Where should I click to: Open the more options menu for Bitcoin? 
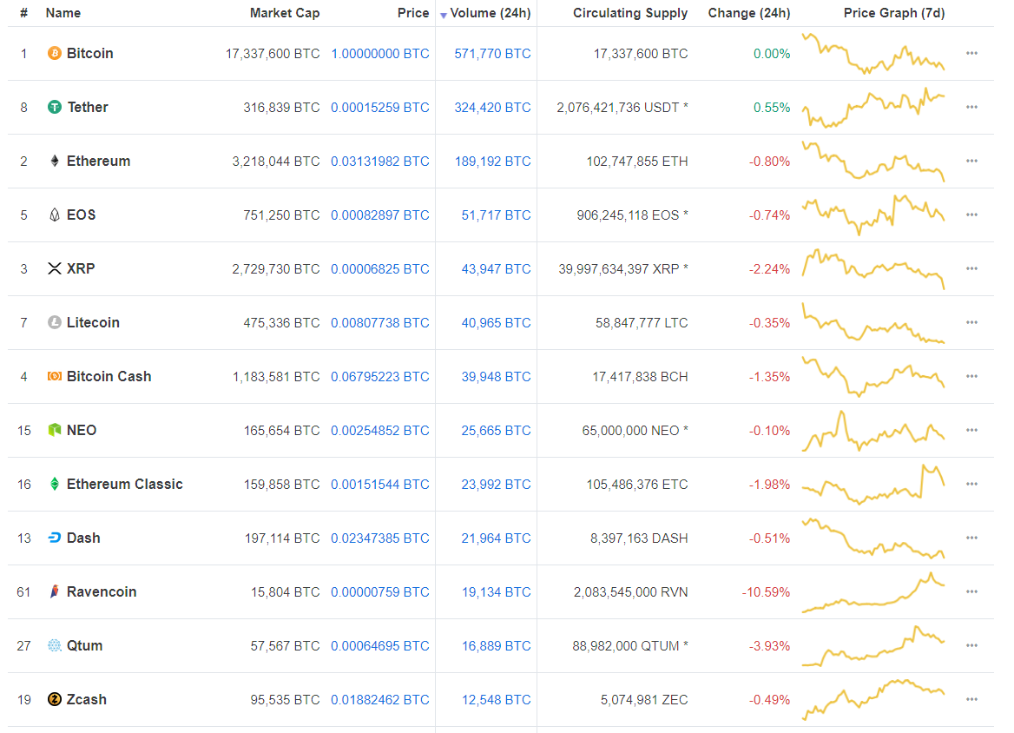point(971,53)
